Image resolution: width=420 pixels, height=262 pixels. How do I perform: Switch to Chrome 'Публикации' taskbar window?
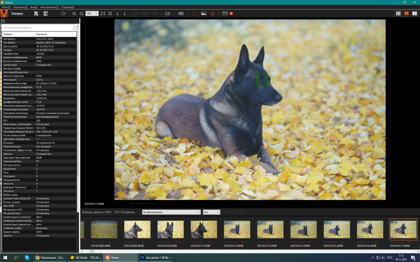point(50,258)
